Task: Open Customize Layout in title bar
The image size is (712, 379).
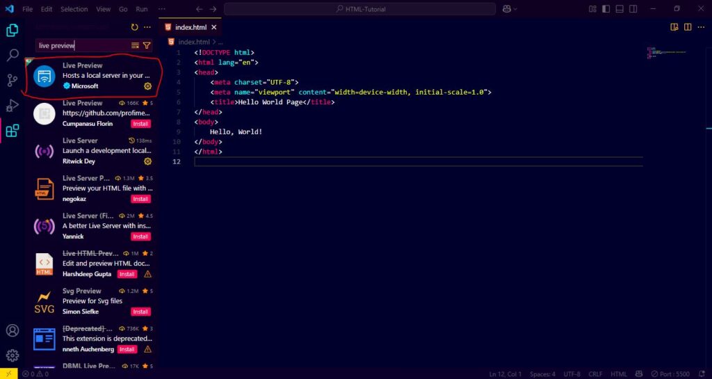Action: coord(592,9)
